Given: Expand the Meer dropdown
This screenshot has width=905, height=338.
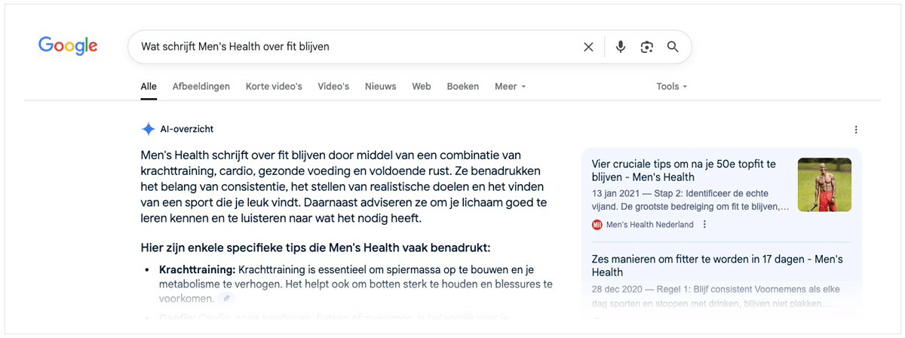Looking at the screenshot, I should [x=510, y=86].
